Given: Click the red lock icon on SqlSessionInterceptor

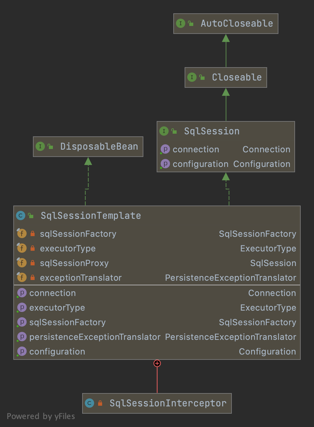Looking at the screenshot, I should [x=100, y=403].
